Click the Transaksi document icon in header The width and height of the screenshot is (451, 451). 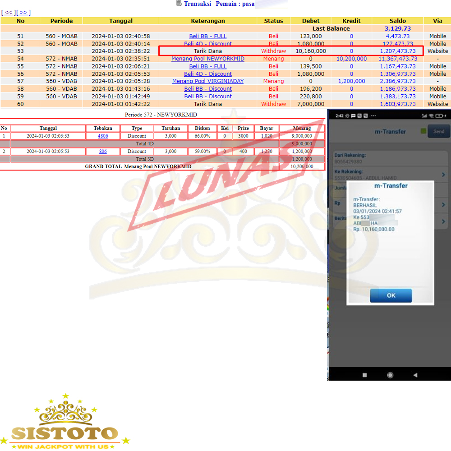tap(179, 4)
